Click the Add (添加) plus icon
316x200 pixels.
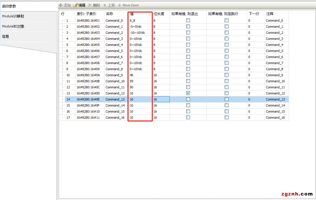tap(61, 5)
